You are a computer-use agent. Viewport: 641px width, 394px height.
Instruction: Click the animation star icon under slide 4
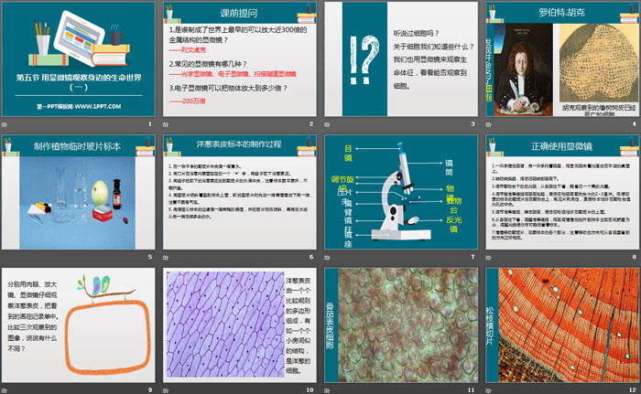point(488,124)
